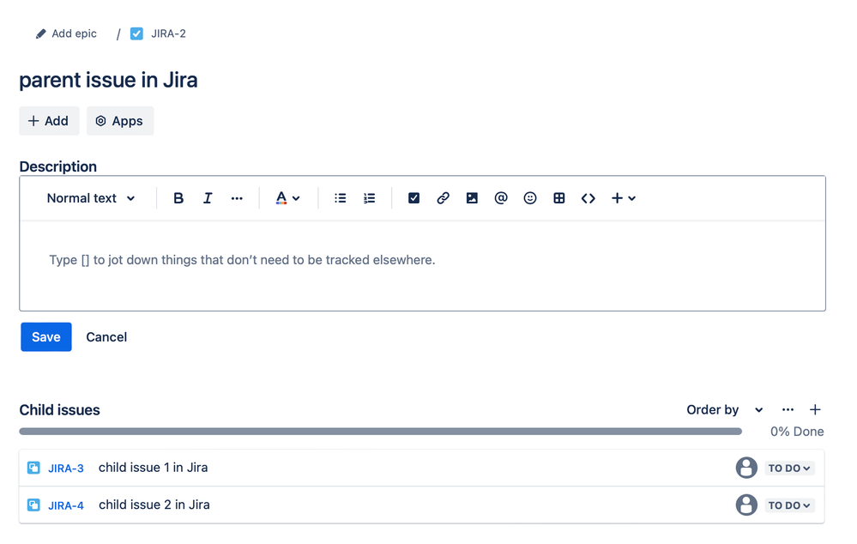Toggle italic formatting
The height and width of the screenshot is (544, 857).
coord(207,198)
